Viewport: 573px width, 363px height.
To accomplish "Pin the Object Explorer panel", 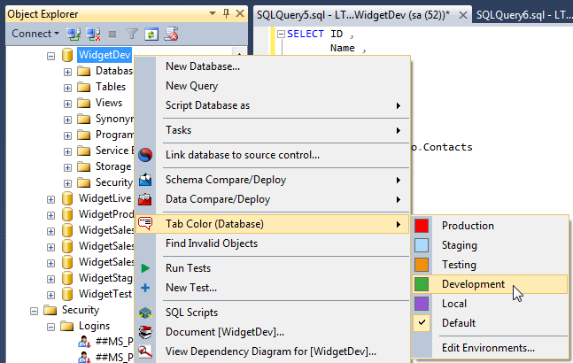I will click(x=227, y=14).
